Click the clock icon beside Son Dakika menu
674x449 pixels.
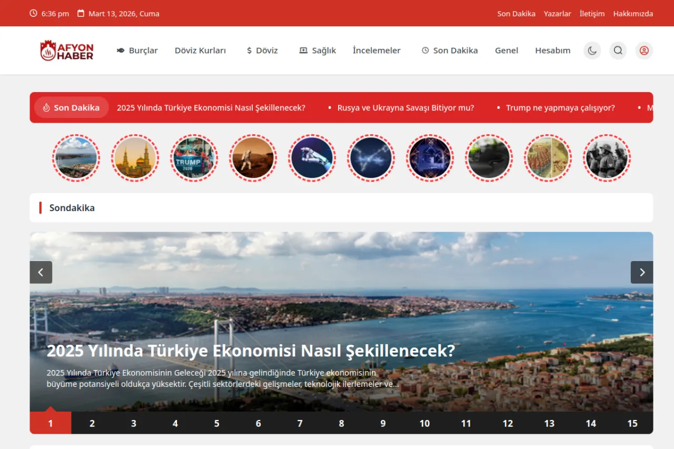[x=424, y=50]
